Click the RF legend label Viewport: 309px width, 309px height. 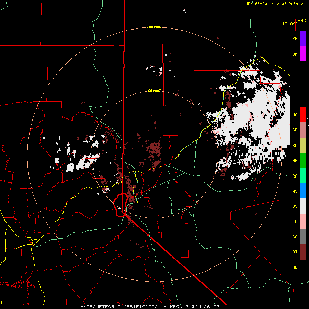coord(295,38)
